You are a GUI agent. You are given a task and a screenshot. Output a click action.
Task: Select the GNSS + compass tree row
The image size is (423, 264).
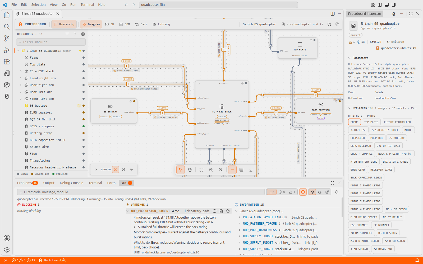click(x=51, y=126)
